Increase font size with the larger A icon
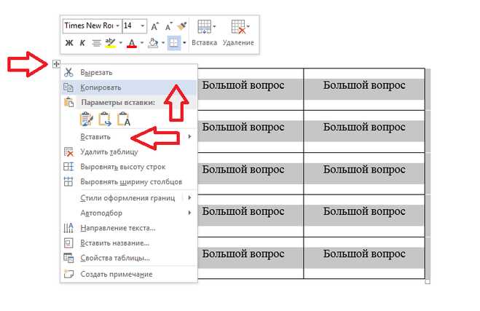 pyautogui.click(x=155, y=26)
